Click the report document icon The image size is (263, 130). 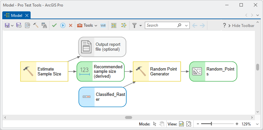click(x=86, y=47)
